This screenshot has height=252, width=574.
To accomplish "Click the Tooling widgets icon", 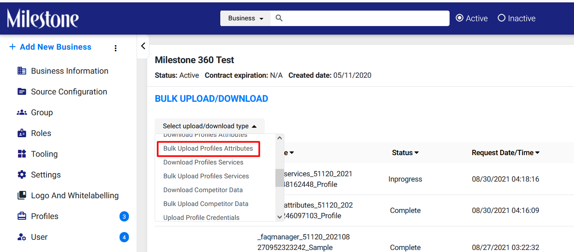I will click(22, 154).
